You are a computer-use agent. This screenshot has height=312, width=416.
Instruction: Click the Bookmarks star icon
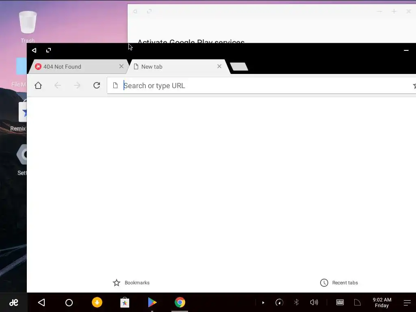pos(117,283)
